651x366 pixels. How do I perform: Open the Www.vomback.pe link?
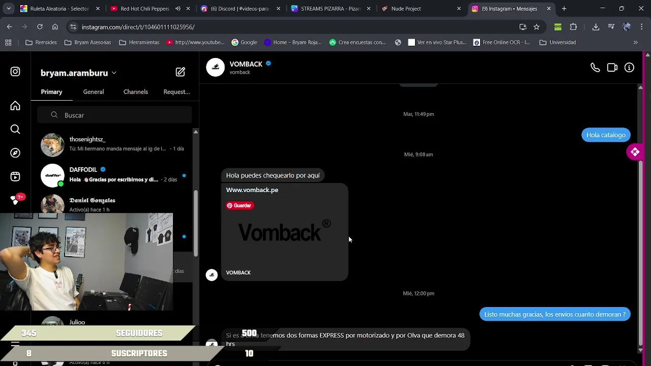(x=252, y=190)
